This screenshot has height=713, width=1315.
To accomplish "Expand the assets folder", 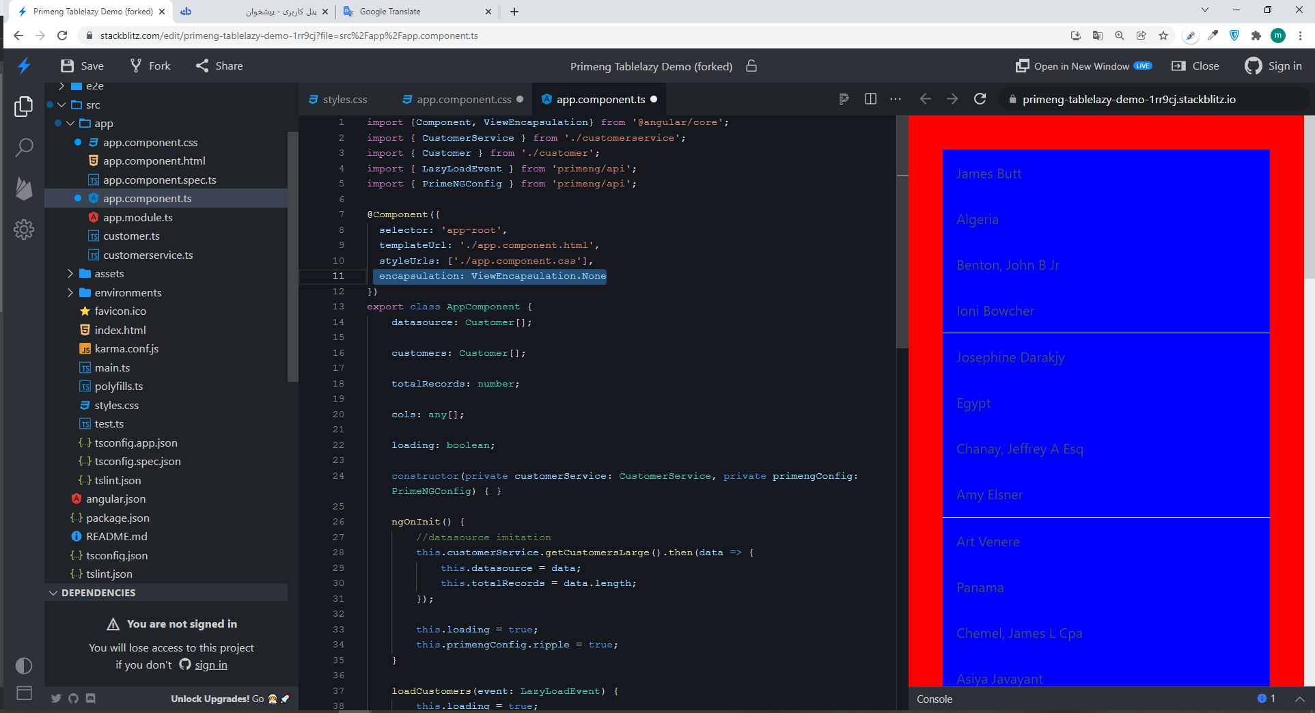I will coord(70,273).
